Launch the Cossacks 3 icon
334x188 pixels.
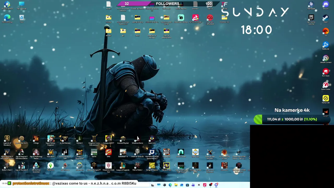click(x=224, y=167)
